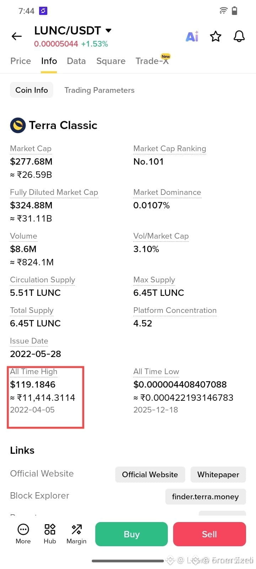Screen dimensions: 256x569
Task: Switch to the Data tab
Action: [x=76, y=61]
